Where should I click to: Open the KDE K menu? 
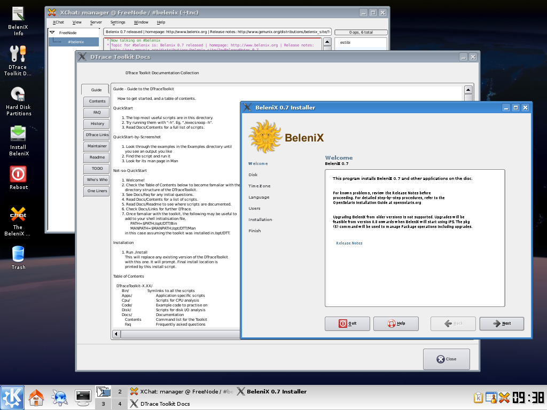coord(13,398)
